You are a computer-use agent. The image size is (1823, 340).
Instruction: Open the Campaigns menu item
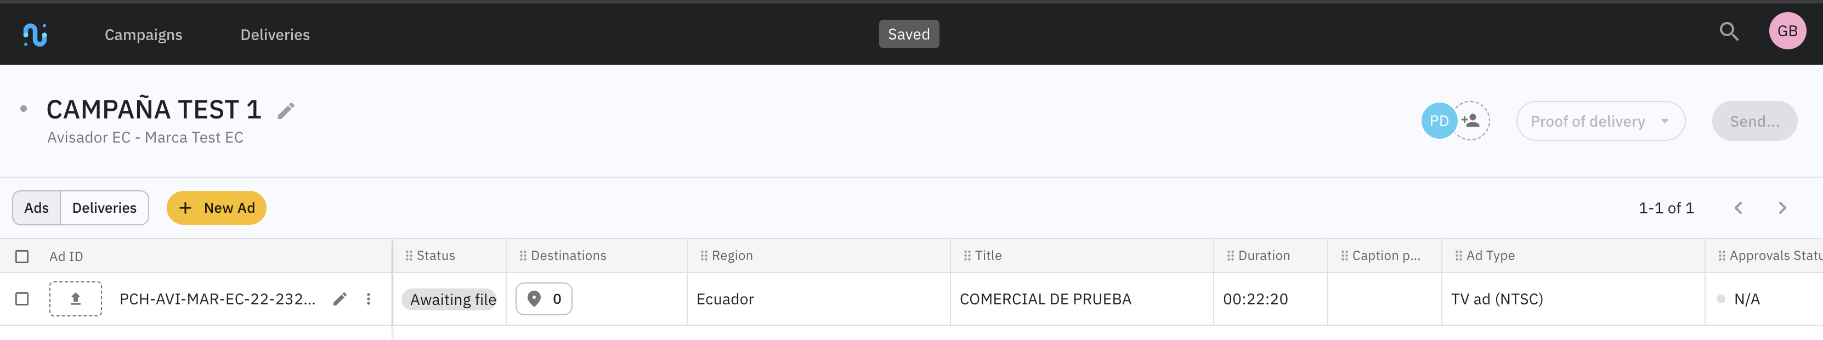(x=143, y=35)
